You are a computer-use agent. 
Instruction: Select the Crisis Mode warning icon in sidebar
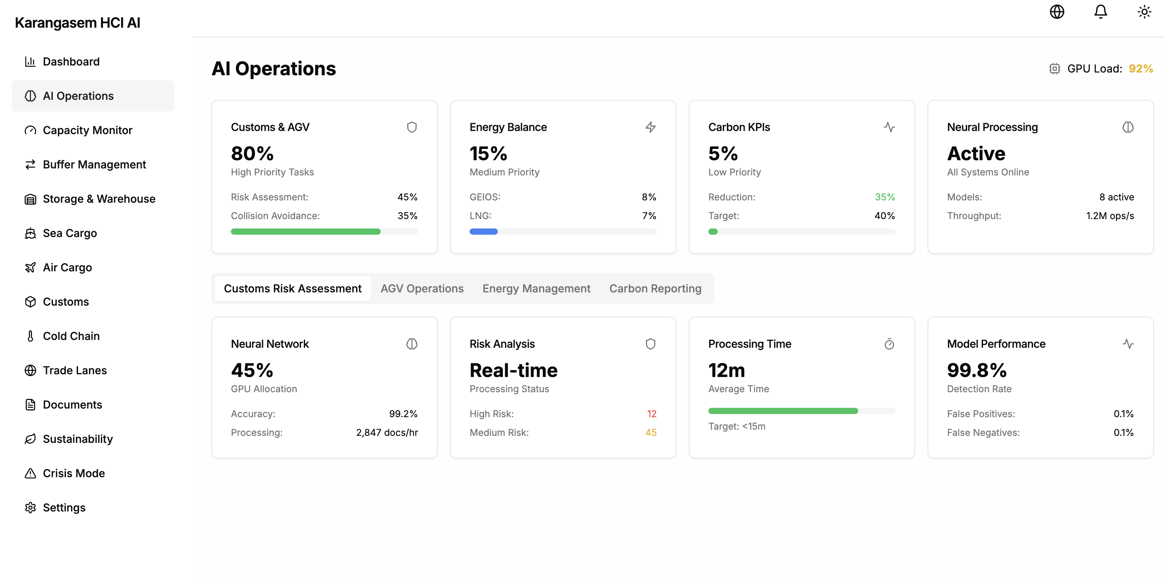coord(30,473)
